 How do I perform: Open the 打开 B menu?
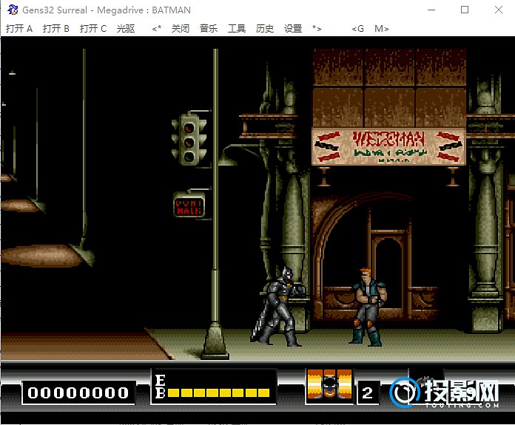coord(55,29)
